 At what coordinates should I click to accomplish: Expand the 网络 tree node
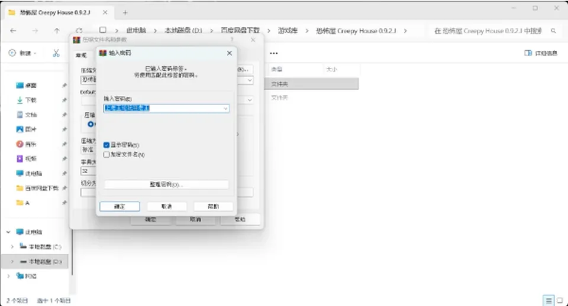8,276
